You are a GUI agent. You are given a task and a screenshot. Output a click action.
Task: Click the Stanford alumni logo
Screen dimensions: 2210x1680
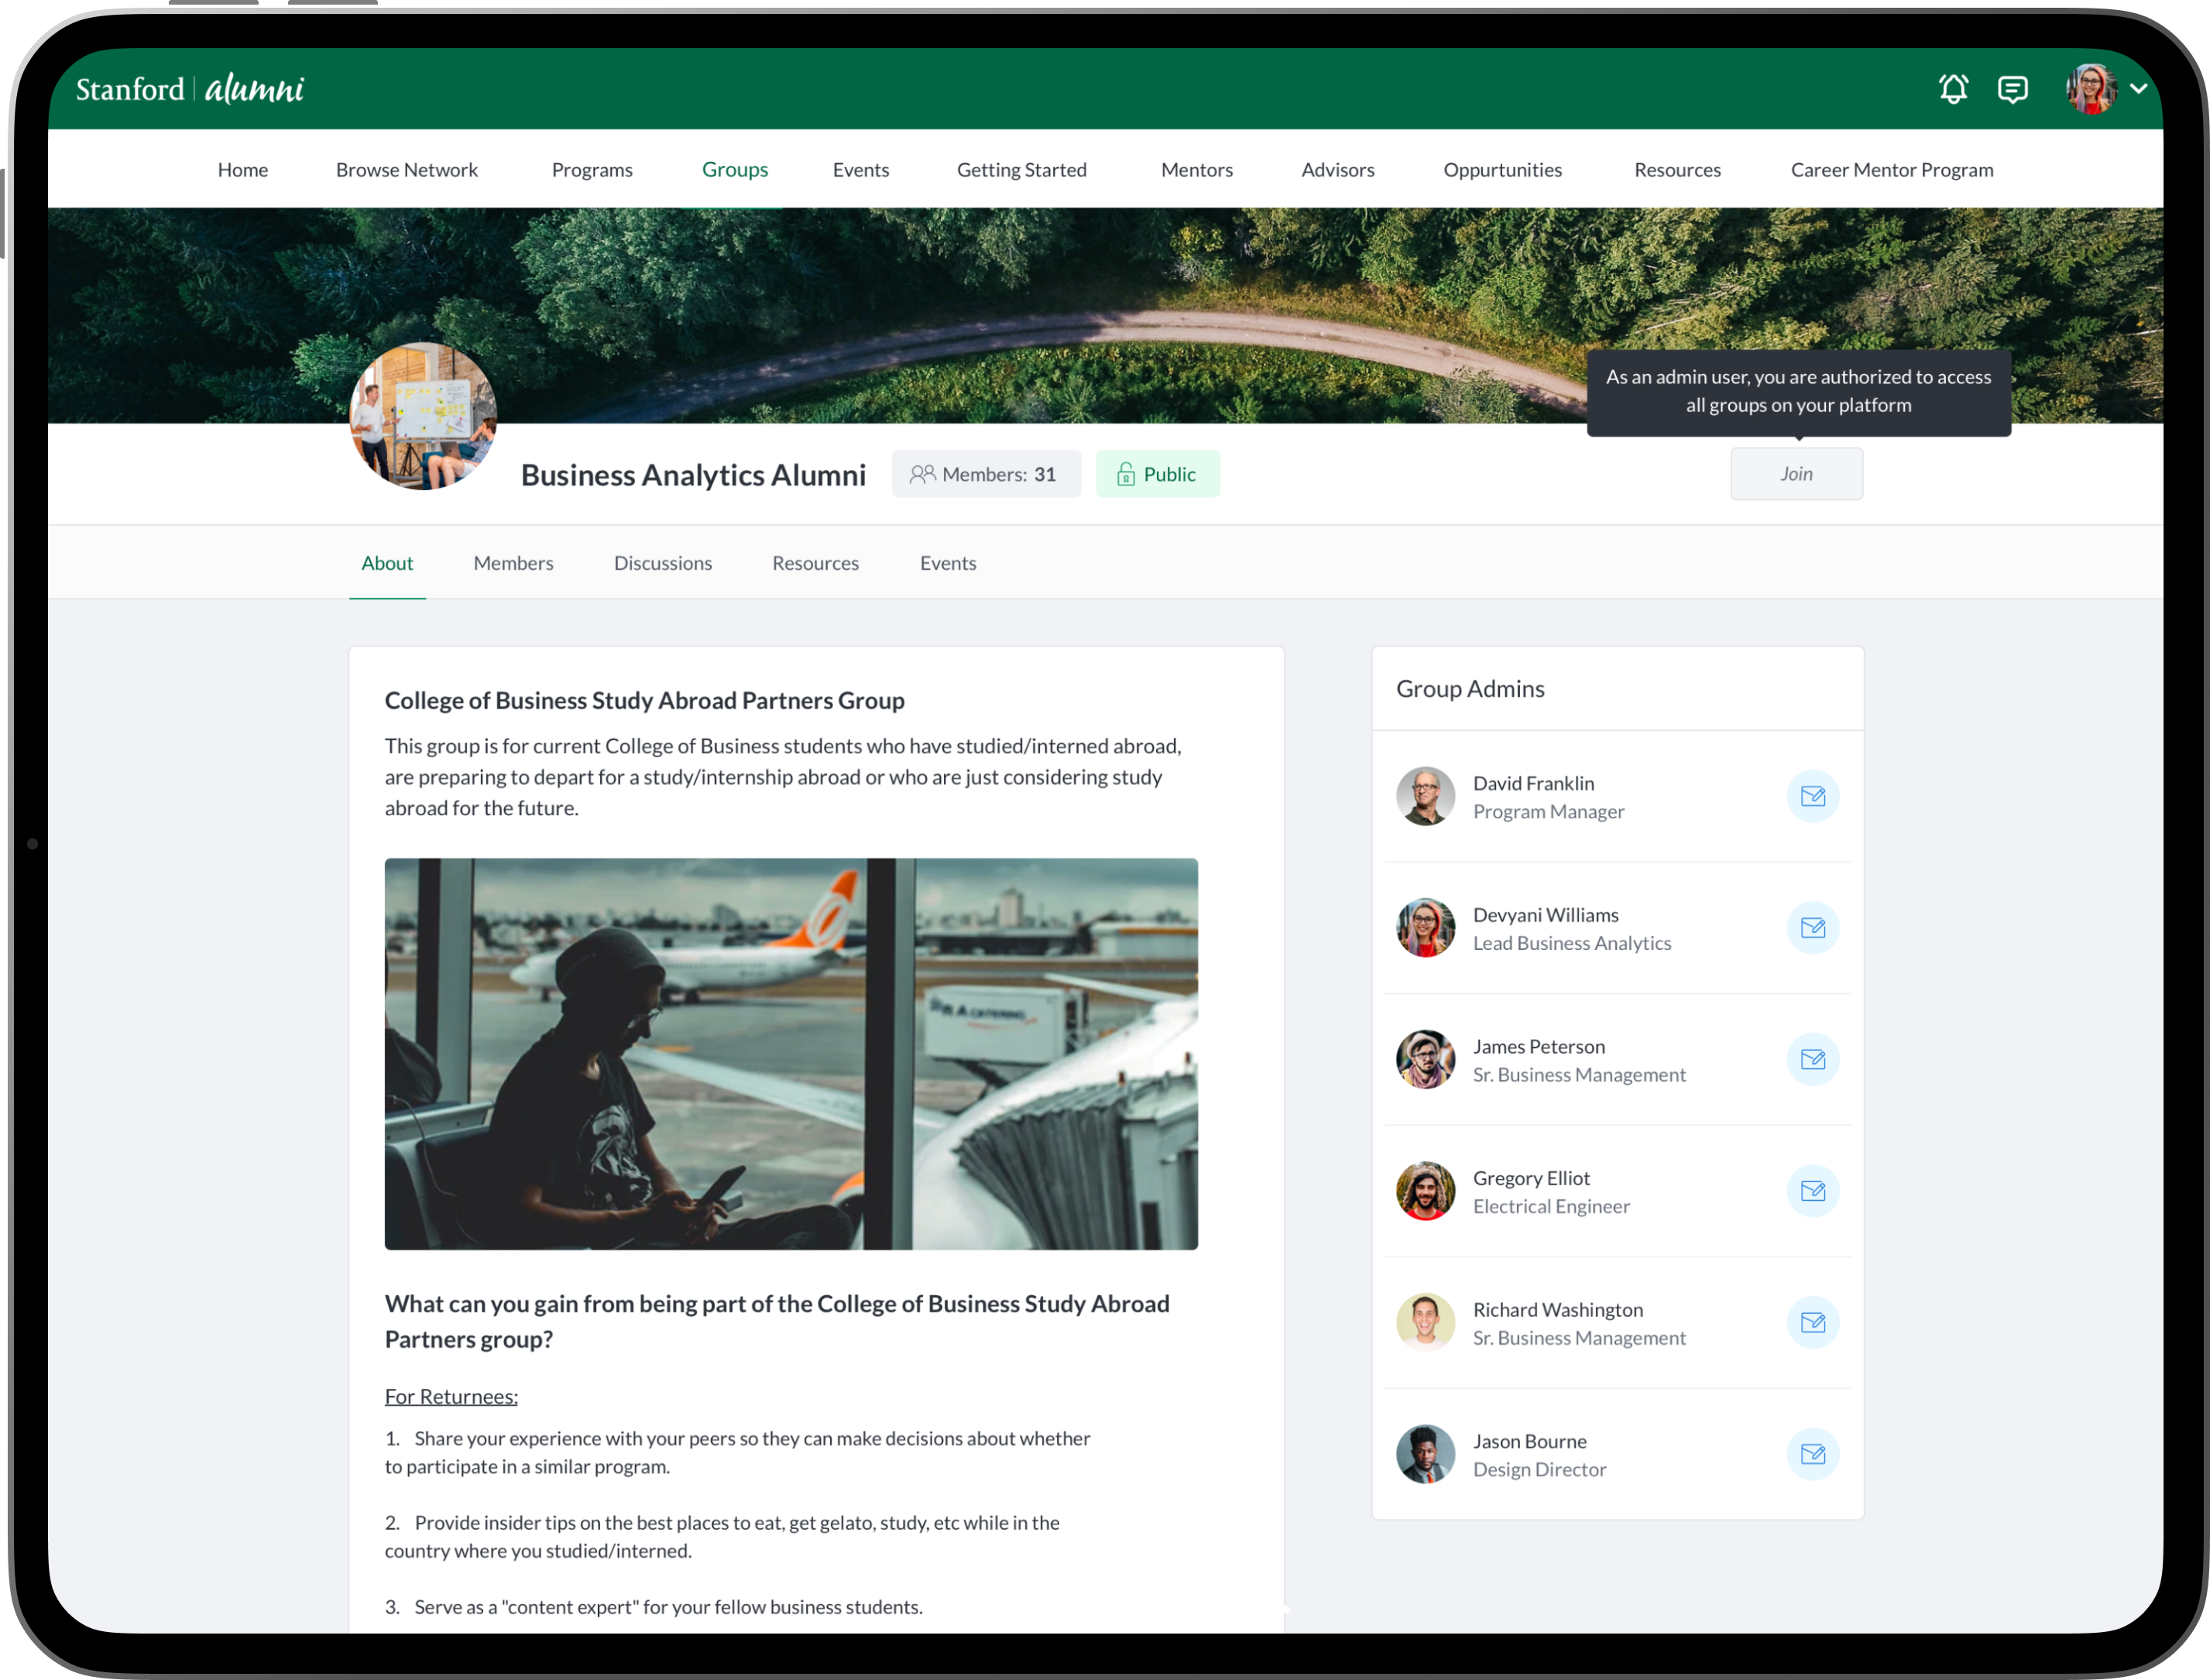[190, 89]
